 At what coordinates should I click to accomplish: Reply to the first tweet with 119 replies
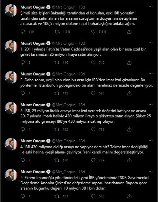(23, 32)
